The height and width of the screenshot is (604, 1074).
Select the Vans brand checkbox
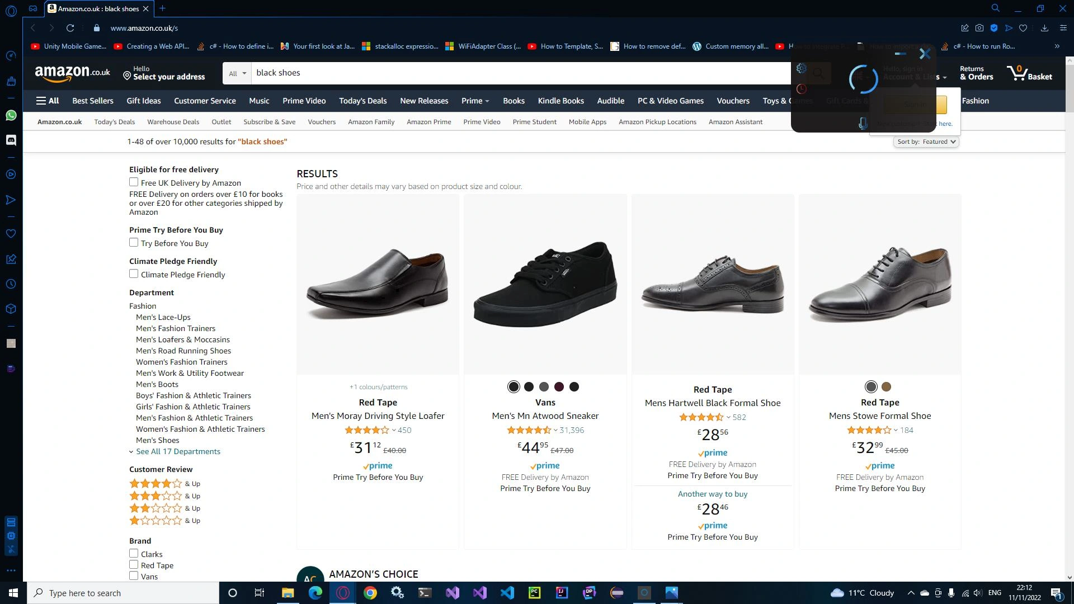point(134,576)
